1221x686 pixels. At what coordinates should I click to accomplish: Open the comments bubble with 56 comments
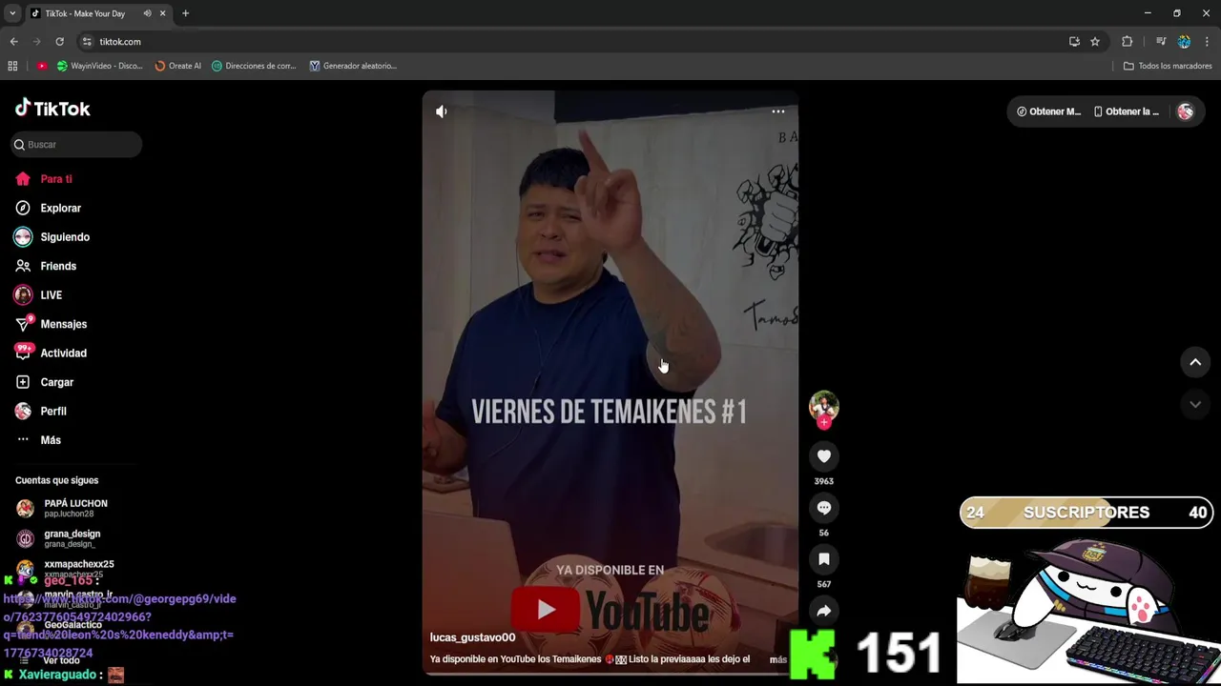(824, 508)
